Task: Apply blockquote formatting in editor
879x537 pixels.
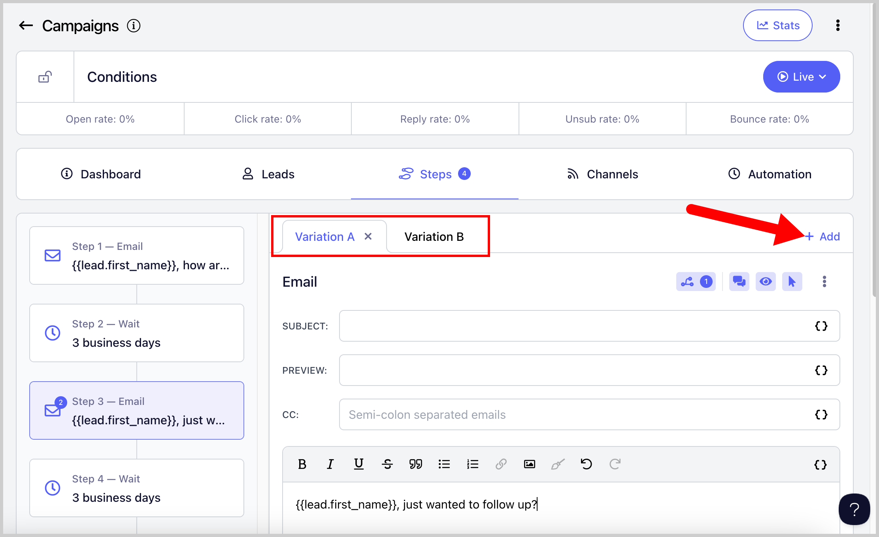Action: (415, 464)
